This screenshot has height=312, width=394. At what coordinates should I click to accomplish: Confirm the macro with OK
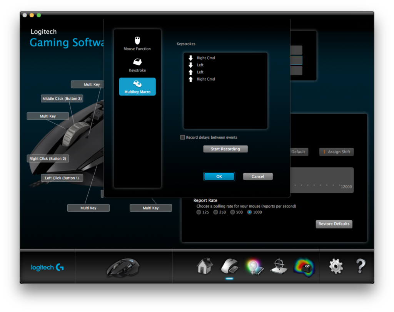pos(219,176)
